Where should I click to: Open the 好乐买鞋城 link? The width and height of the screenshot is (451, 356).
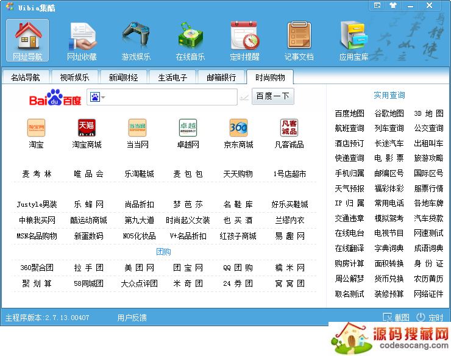coord(289,204)
